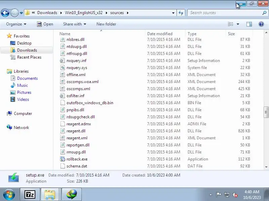The image size is (269, 201).
Task: Sort by the Date modified column header
Action: pyautogui.click(x=165, y=34)
